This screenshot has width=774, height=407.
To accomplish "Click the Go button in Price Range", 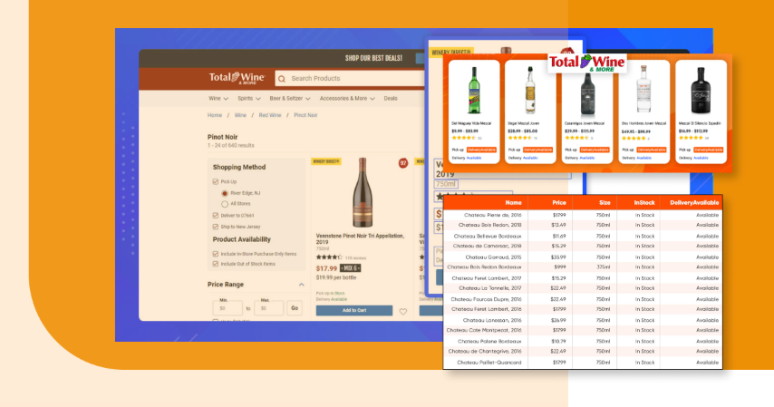I will pos(295,308).
